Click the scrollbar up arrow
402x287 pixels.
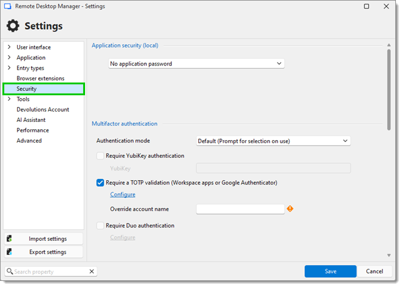(389, 45)
